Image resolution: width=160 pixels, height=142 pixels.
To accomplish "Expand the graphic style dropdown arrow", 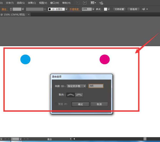I will [x=109, y=9].
